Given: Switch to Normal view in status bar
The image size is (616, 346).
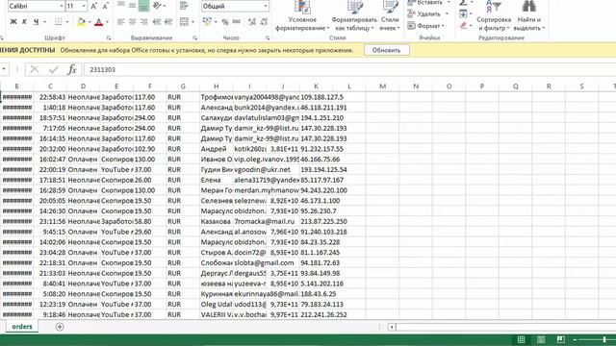Looking at the screenshot, I should (x=522, y=339).
